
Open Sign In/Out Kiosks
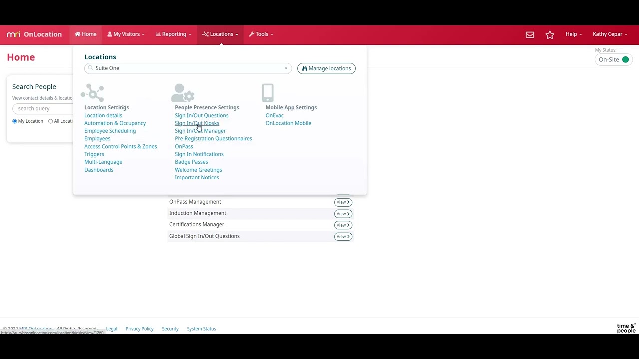pyautogui.click(x=197, y=123)
